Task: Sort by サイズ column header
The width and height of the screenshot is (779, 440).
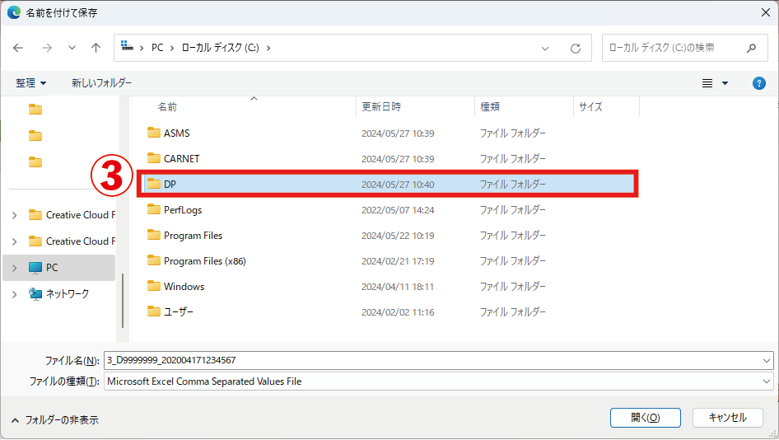Action: (590, 107)
